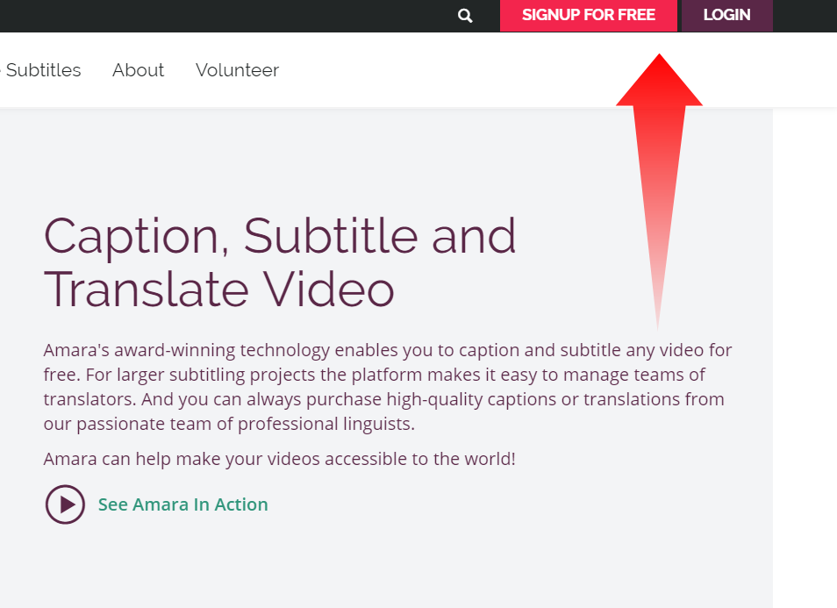
Task: Open the Volunteer menu item
Action: [x=237, y=70]
